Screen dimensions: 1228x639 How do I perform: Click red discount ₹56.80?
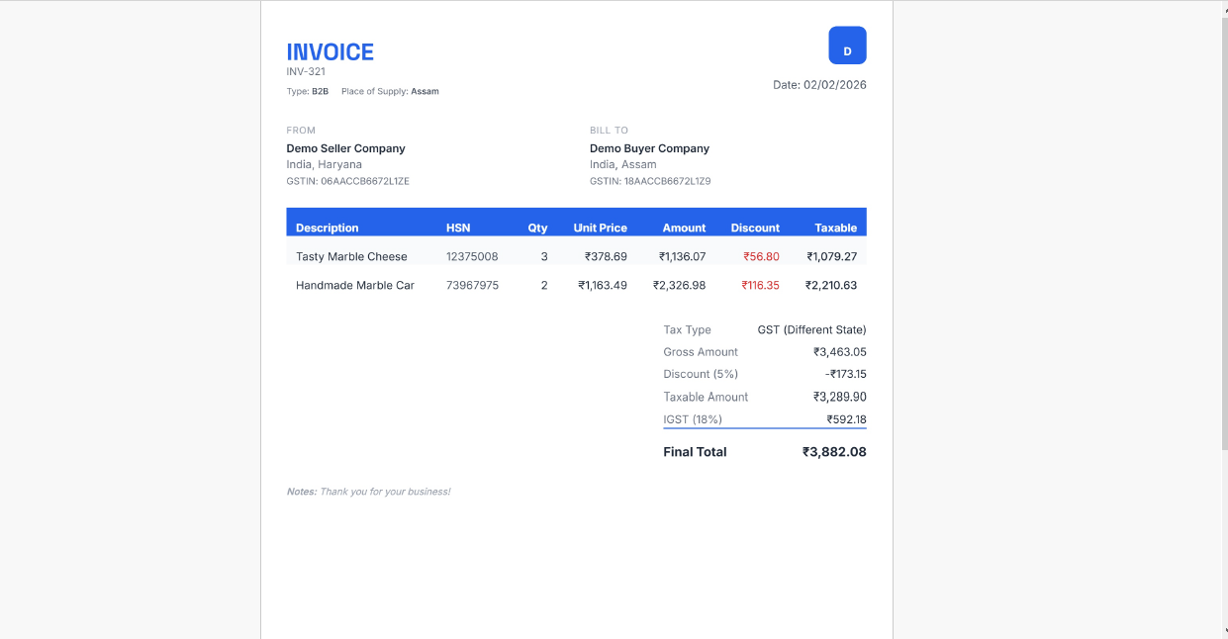click(x=761, y=256)
